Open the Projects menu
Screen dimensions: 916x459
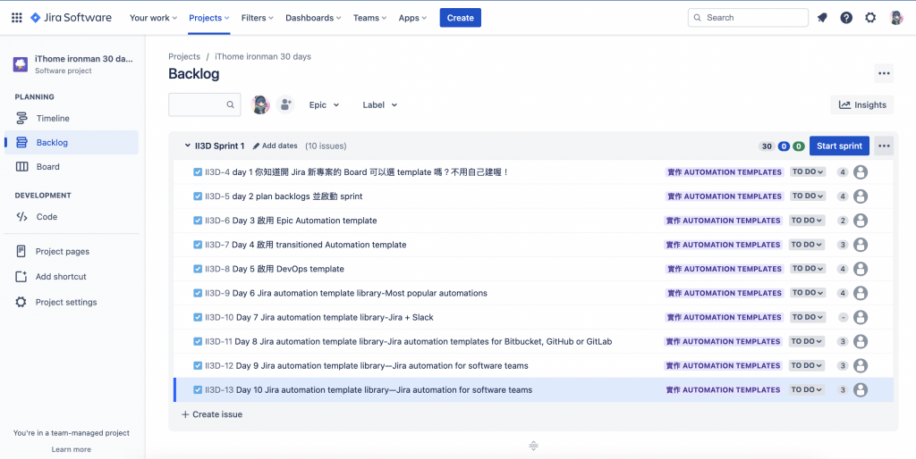(209, 18)
